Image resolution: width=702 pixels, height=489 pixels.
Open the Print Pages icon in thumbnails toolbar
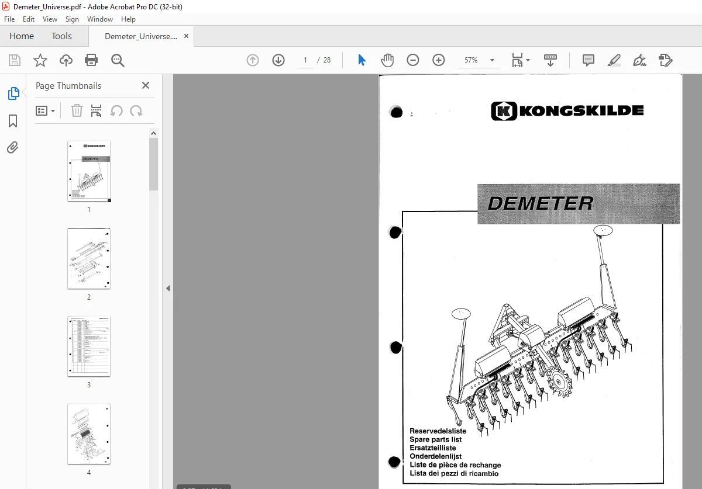pyautogui.click(x=97, y=110)
